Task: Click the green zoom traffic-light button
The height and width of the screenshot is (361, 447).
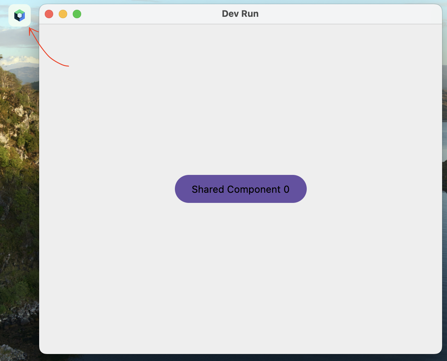Action: (x=77, y=14)
